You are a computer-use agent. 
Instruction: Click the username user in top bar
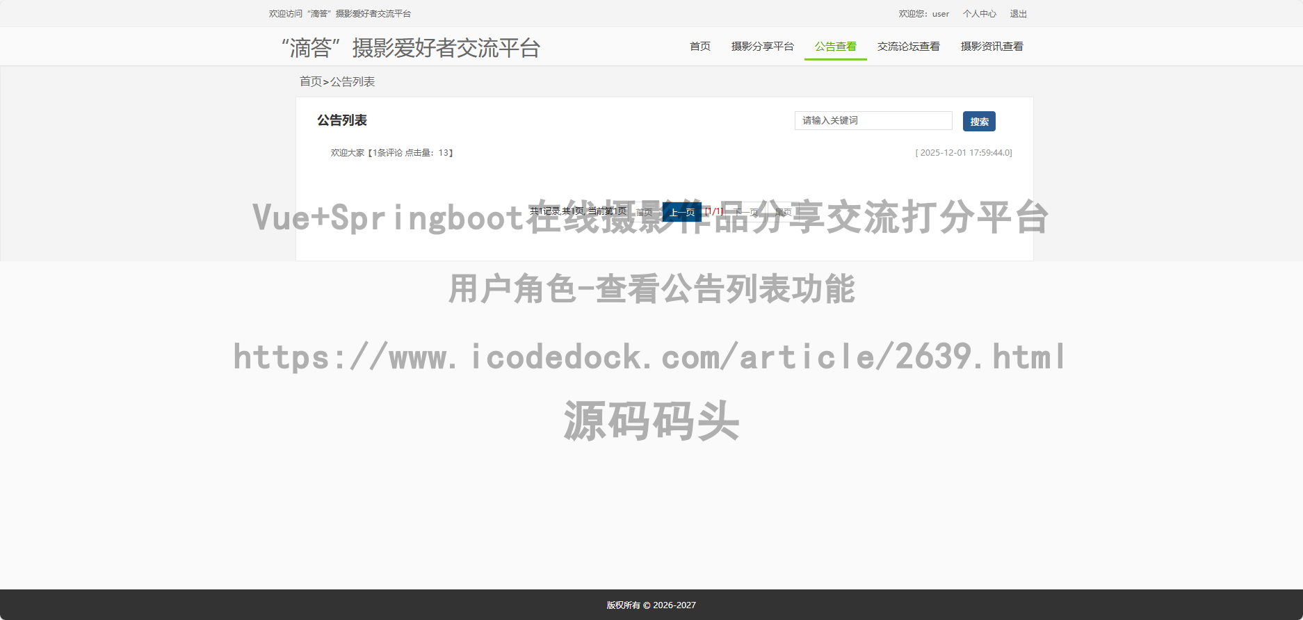(x=940, y=14)
